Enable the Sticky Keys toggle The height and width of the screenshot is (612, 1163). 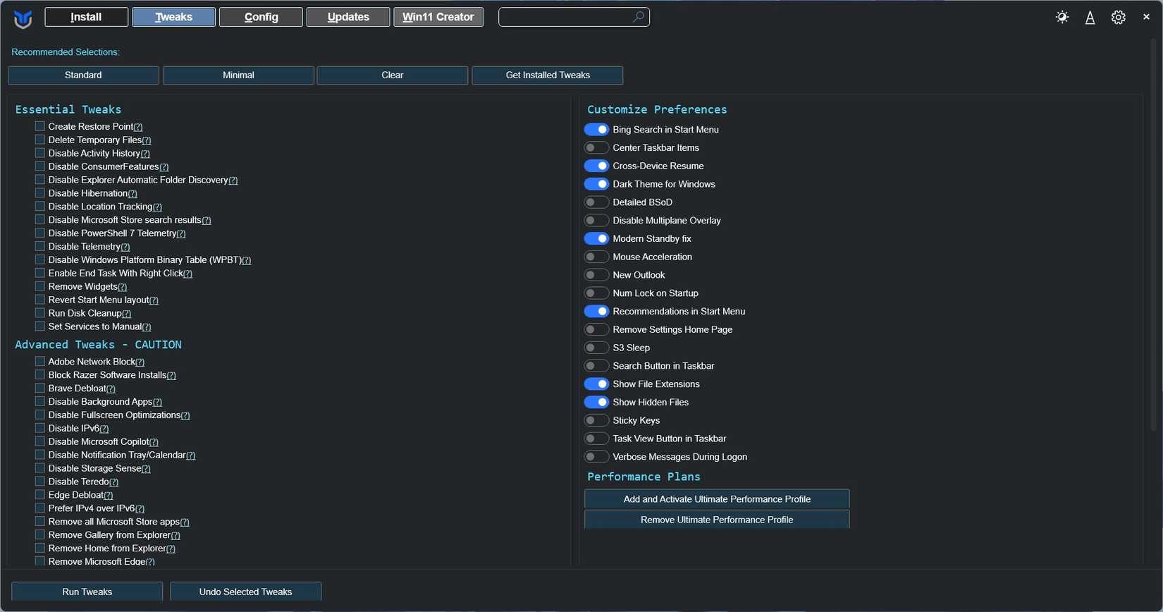(x=596, y=421)
